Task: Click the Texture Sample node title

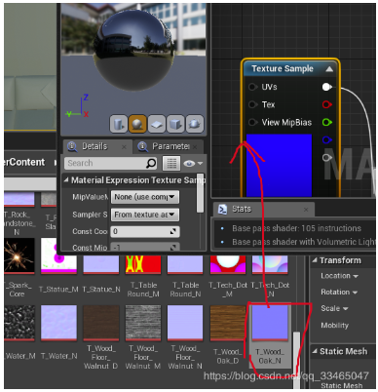Action: click(283, 68)
